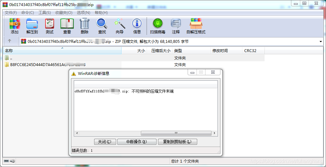The height and width of the screenshot is (167, 326).
Task: Click 文件夹 type cell of B8FCC6E row
Action: click(x=180, y=65)
